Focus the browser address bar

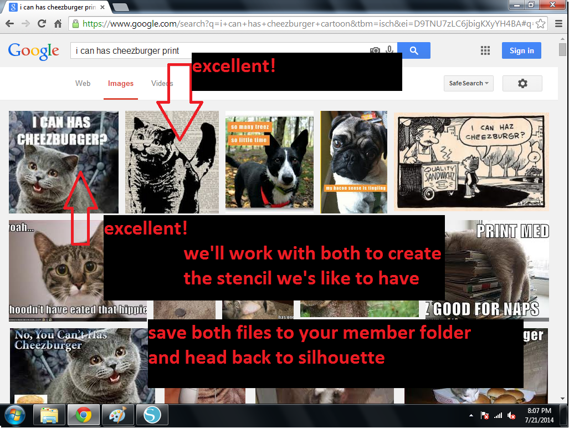(x=307, y=24)
